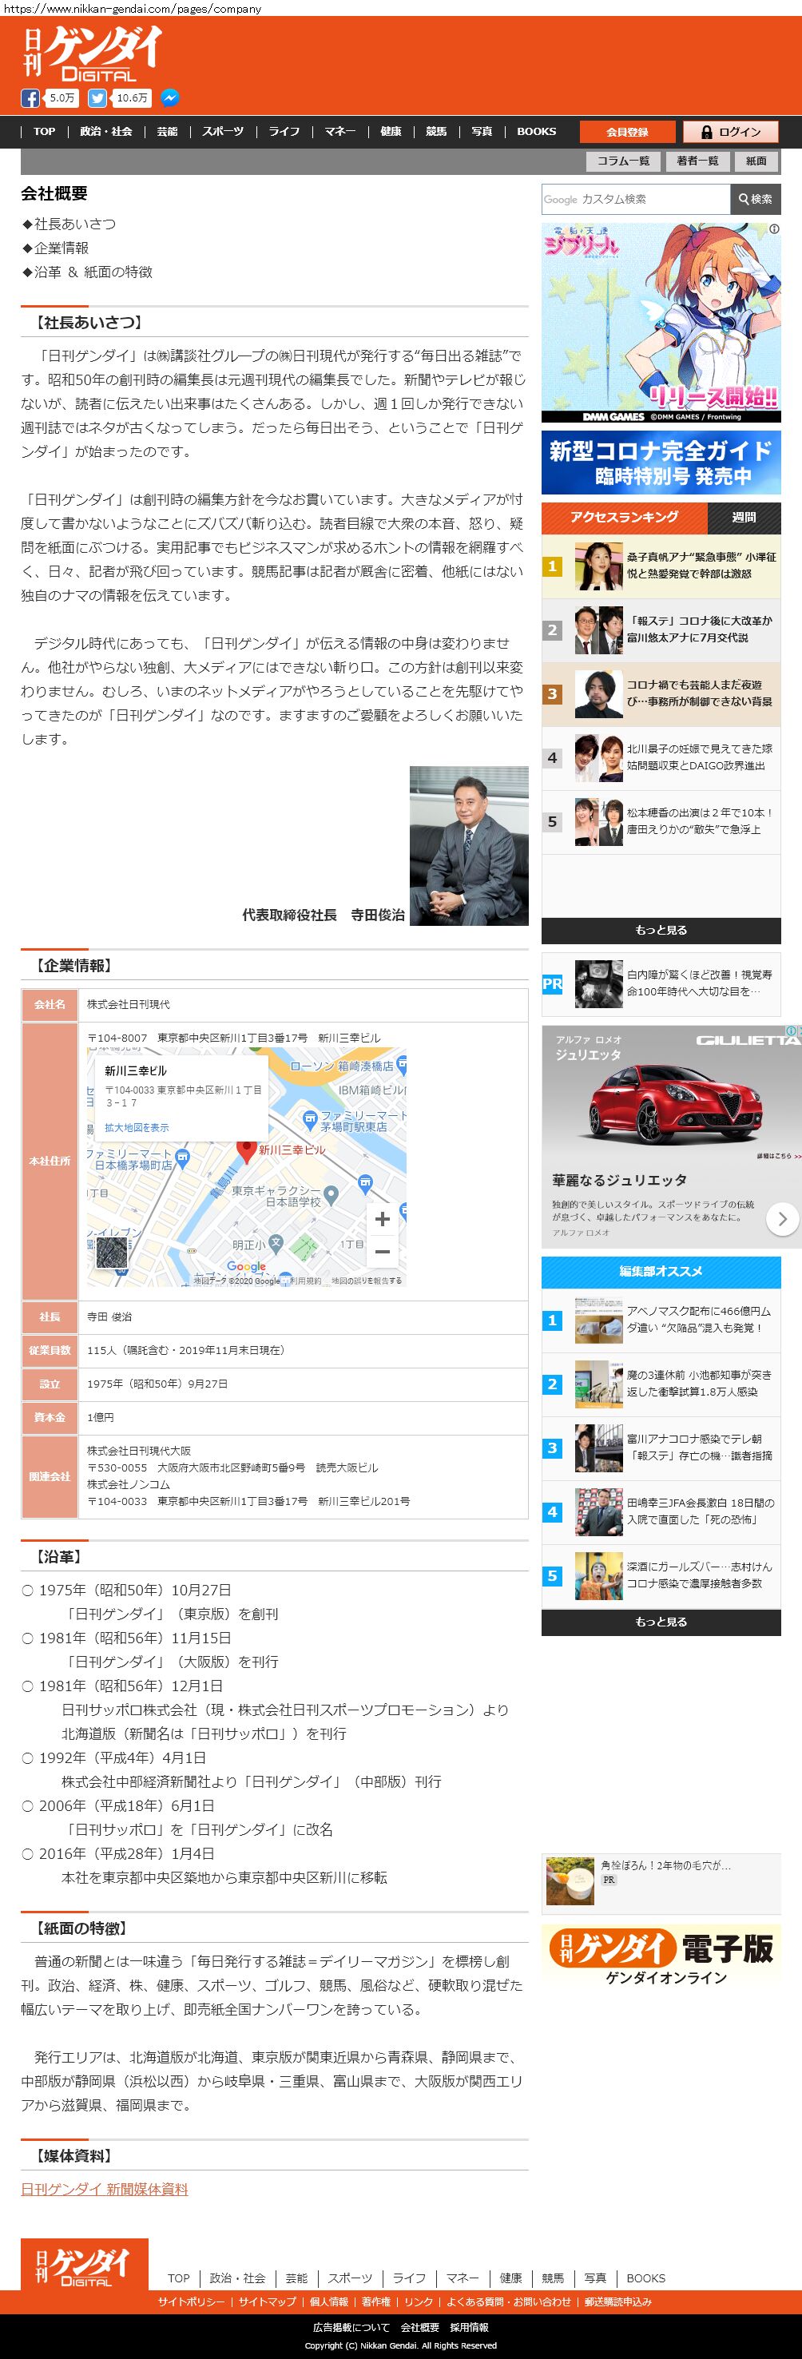Viewport: 802px width, 2359px height.
Task: Switch to the 週間 ranking tab
Action: [x=744, y=518]
